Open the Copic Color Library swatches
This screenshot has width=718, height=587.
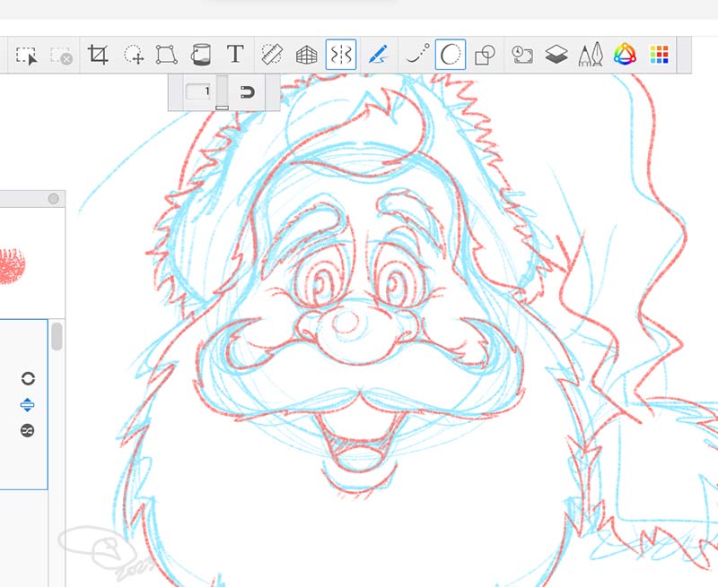(x=659, y=56)
